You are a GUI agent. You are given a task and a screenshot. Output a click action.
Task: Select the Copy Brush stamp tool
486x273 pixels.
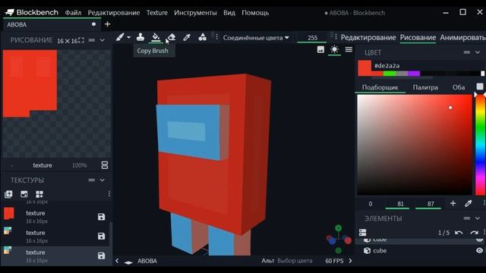pos(140,37)
